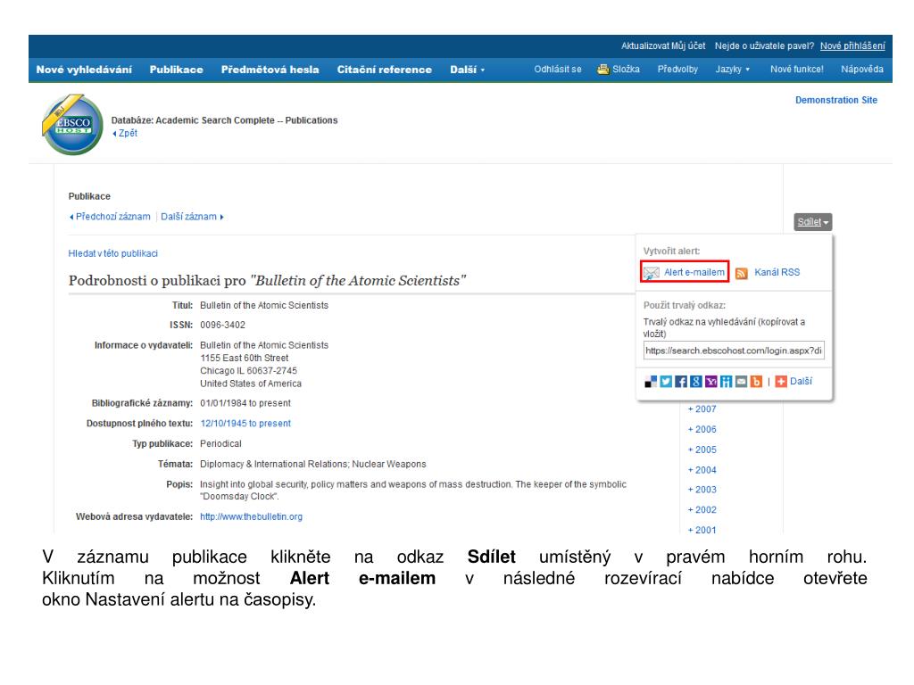Expand the 2006 year listing
Image resolution: width=914 pixels, height=685 pixels.
(702, 429)
